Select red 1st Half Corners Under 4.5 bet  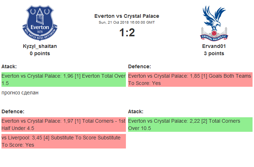coord(64,125)
